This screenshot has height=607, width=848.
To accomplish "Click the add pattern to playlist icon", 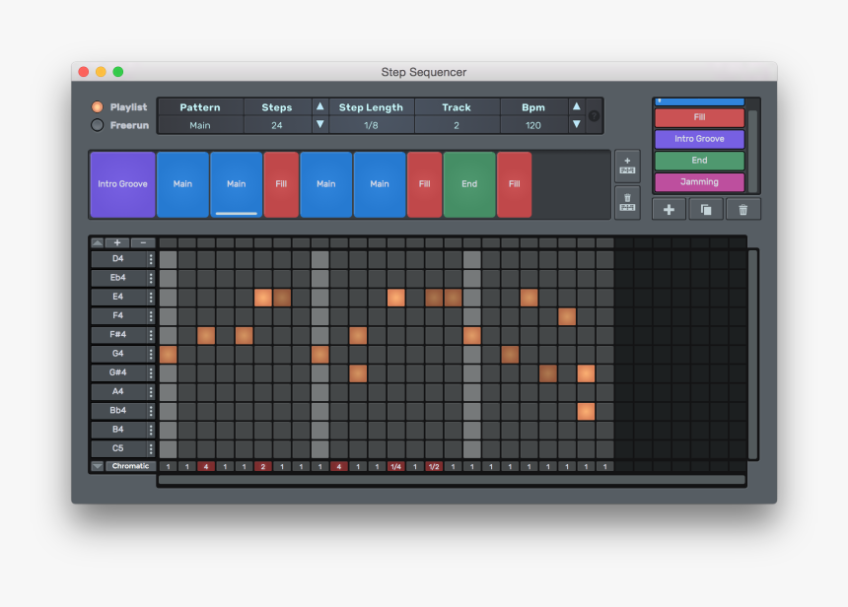I will (x=627, y=166).
